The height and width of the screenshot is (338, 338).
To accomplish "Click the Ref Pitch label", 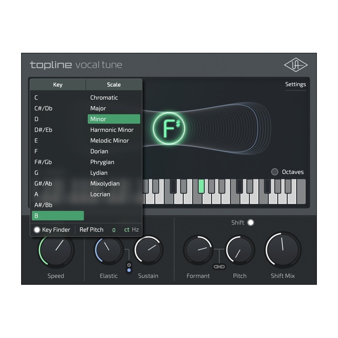I will click(x=91, y=230).
